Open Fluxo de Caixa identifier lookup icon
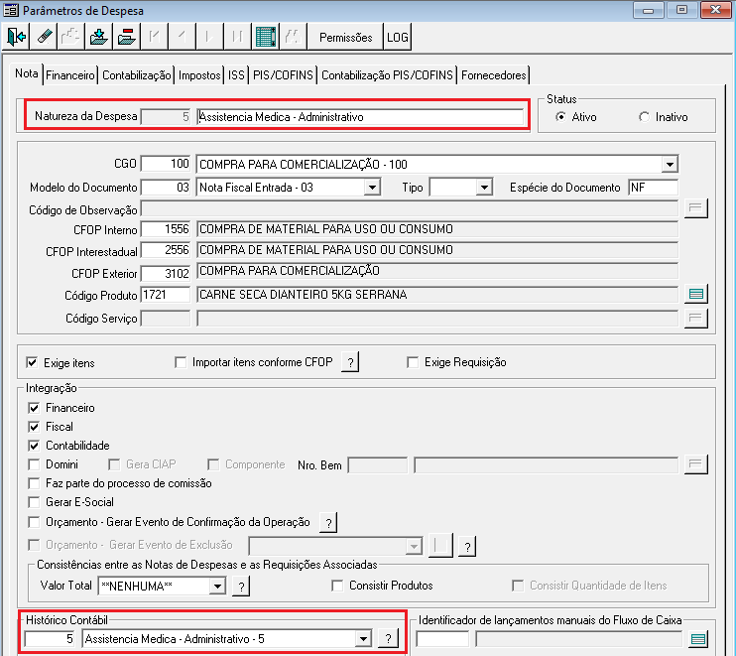Screen dimensions: 736x656 [698, 639]
